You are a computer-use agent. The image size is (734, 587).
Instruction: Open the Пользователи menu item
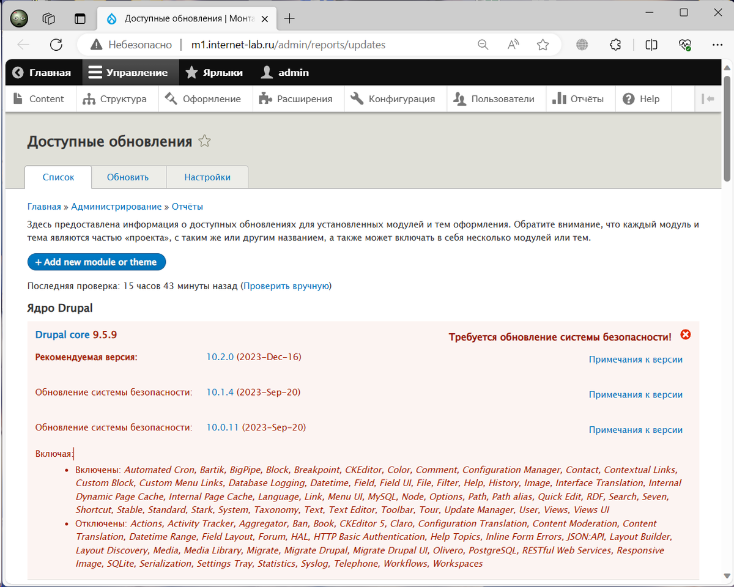tap(496, 99)
